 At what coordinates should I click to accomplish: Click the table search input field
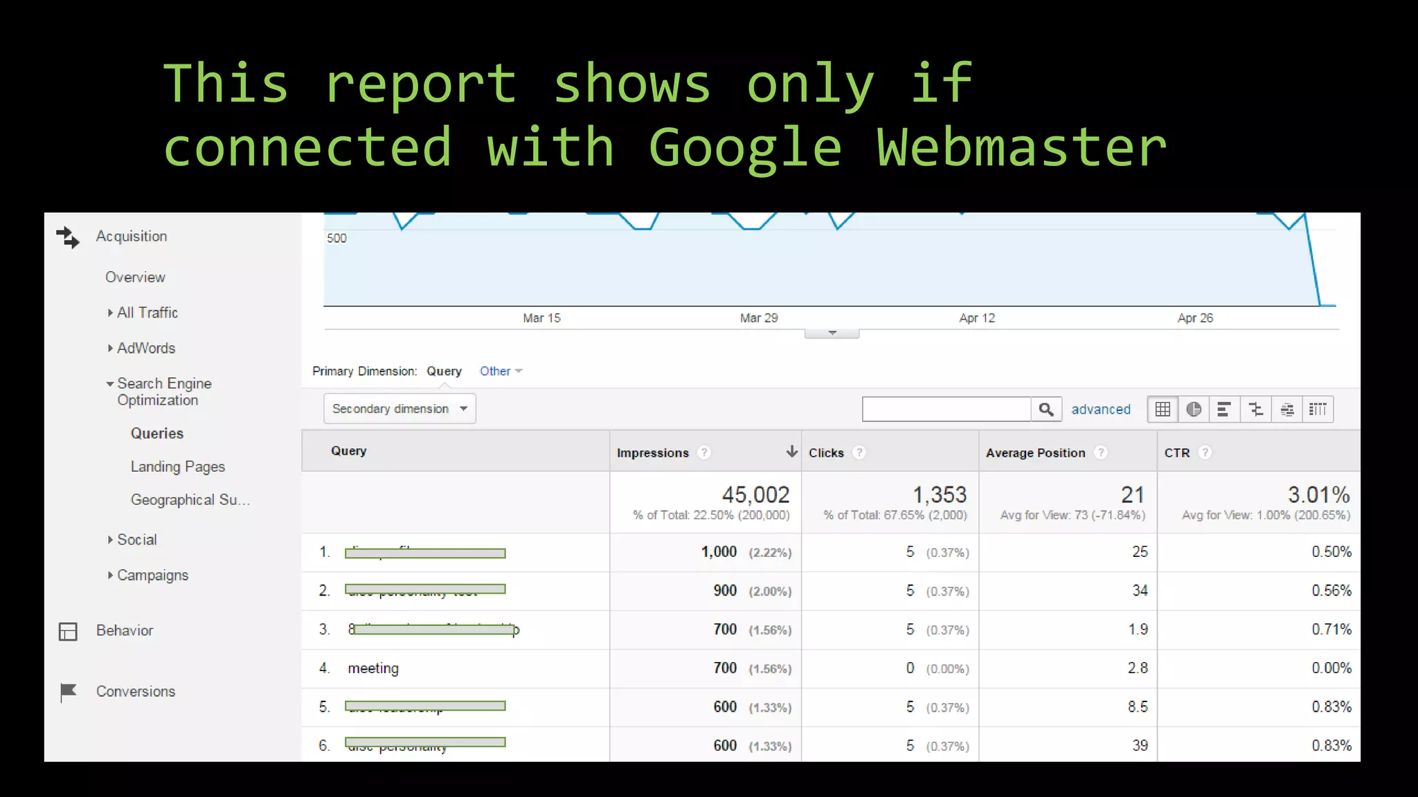946,410
